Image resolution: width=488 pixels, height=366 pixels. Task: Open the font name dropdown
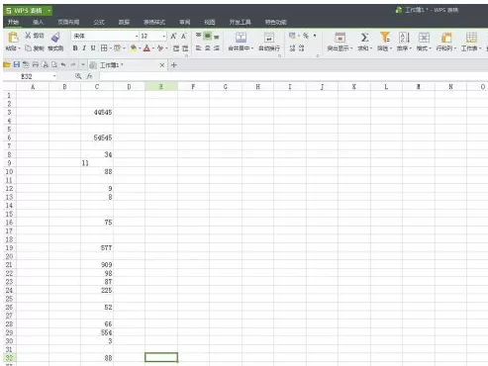pos(137,36)
